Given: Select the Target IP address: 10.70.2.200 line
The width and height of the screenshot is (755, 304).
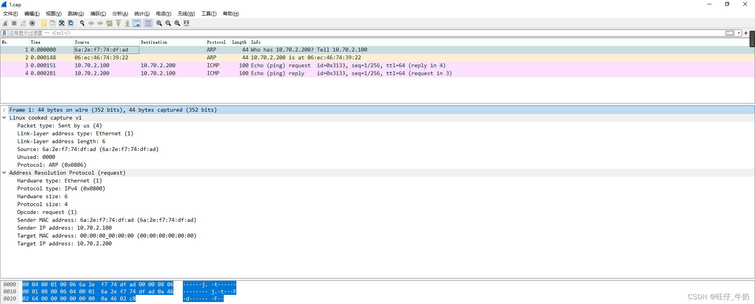Looking at the screenshot, I should click(64, 244).
